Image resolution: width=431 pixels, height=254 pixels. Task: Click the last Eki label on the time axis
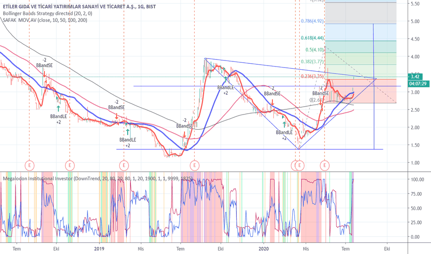(387, 249)
